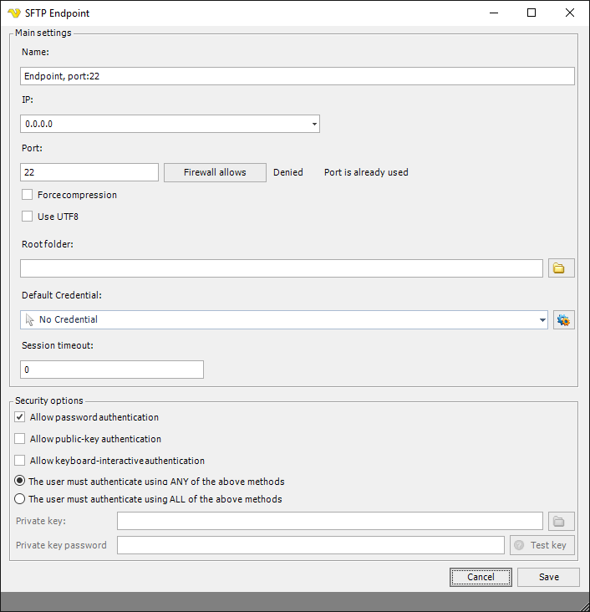Close the SFTP Endpoint dialog

pyautogui.click(x=570, y=13)
